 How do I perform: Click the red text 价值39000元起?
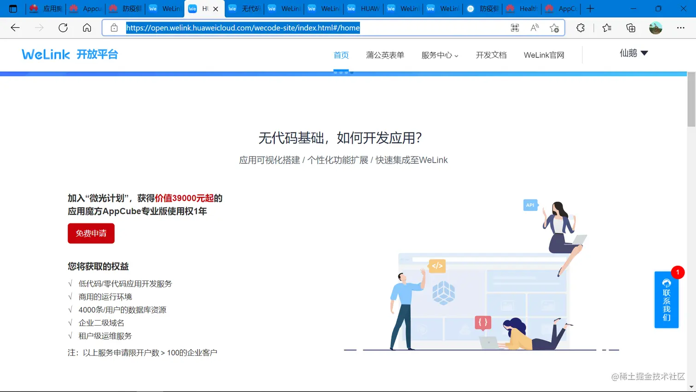[x=184, y=198]
